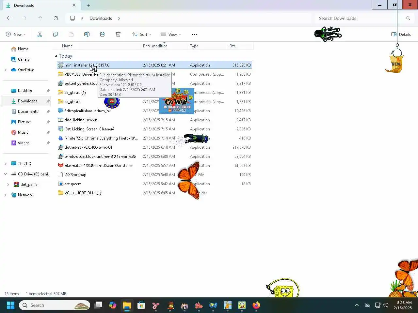This screenshot has height=313, width=418.
Task: Click mini_installer.121.0.6157.0 file row
Action: pos(154,65)
